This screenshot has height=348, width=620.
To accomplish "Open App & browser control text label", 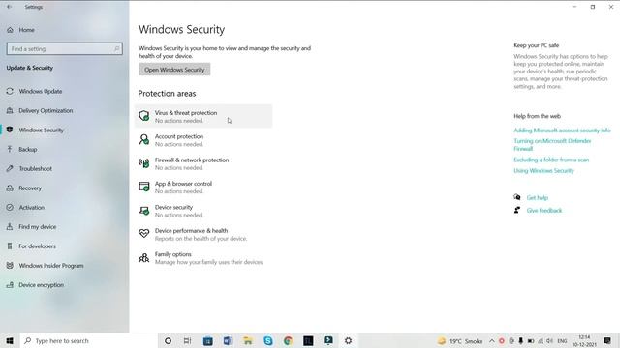I will point(183,184).
